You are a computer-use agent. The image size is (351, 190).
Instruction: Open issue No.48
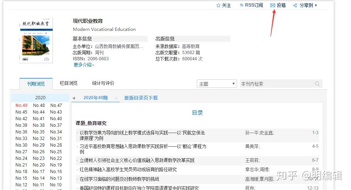point(39,105)
